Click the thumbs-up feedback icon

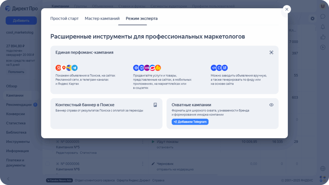pos(323,37)
